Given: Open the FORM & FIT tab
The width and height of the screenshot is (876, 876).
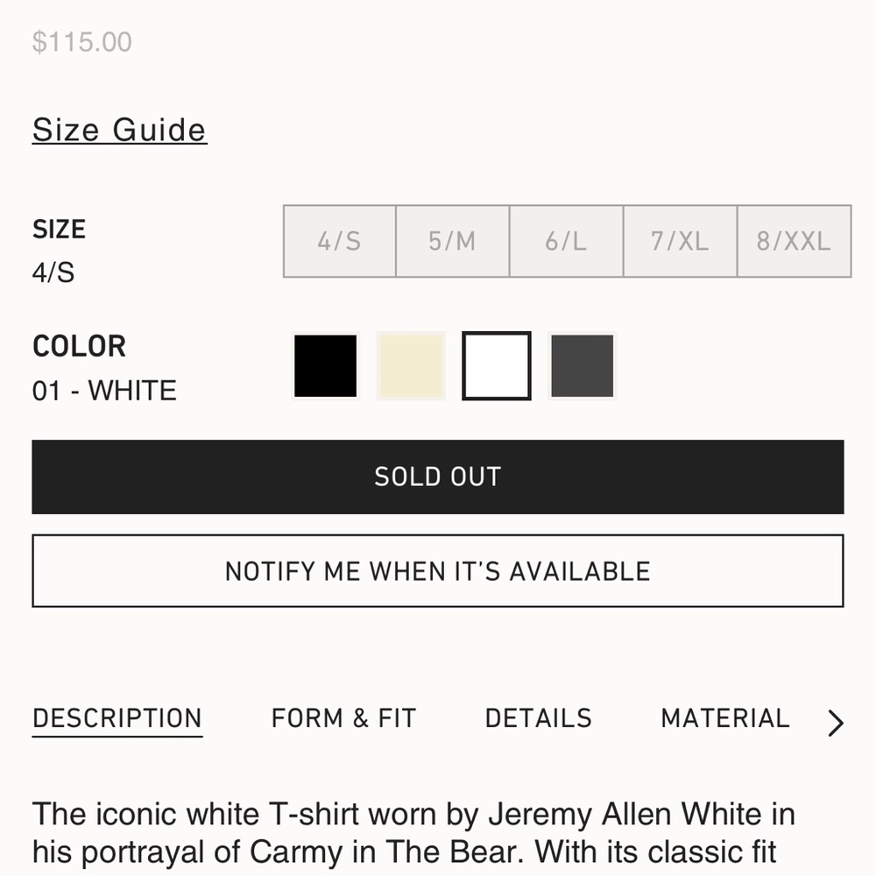Looking at the screenshot, I should pyautogui.click(x=343, y=718).
